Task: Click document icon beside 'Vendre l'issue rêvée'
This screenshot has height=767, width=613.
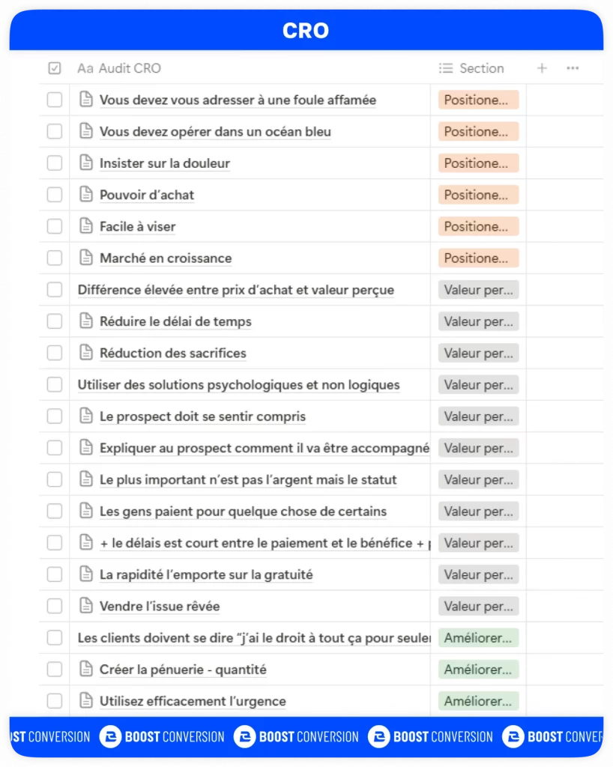Action: (x=86, y=606)
